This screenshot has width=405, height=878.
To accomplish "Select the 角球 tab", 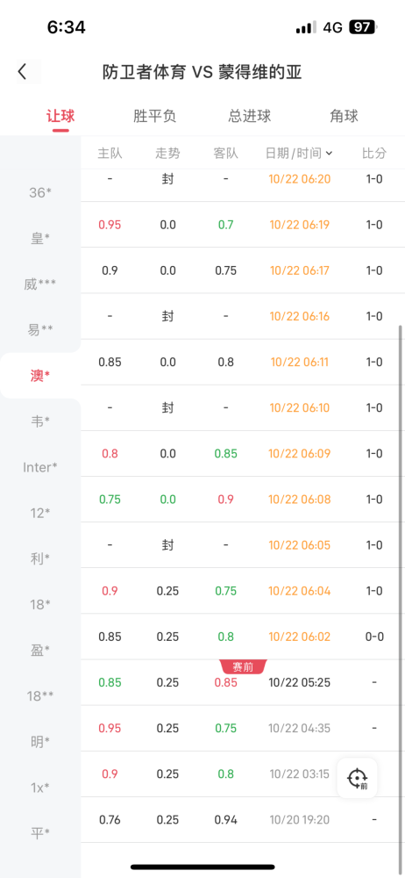I will [344, 116].
